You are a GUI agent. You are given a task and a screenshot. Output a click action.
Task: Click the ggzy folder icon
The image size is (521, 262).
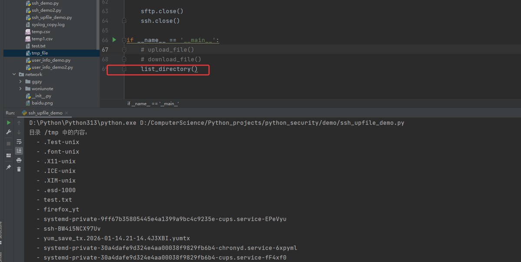point(28,82)
